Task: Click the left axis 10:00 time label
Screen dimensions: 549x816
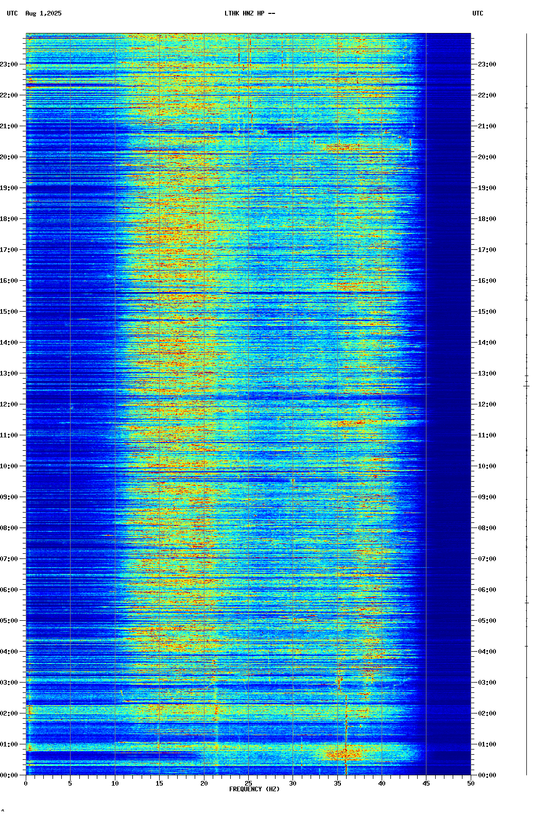Action: pos(9,466)
